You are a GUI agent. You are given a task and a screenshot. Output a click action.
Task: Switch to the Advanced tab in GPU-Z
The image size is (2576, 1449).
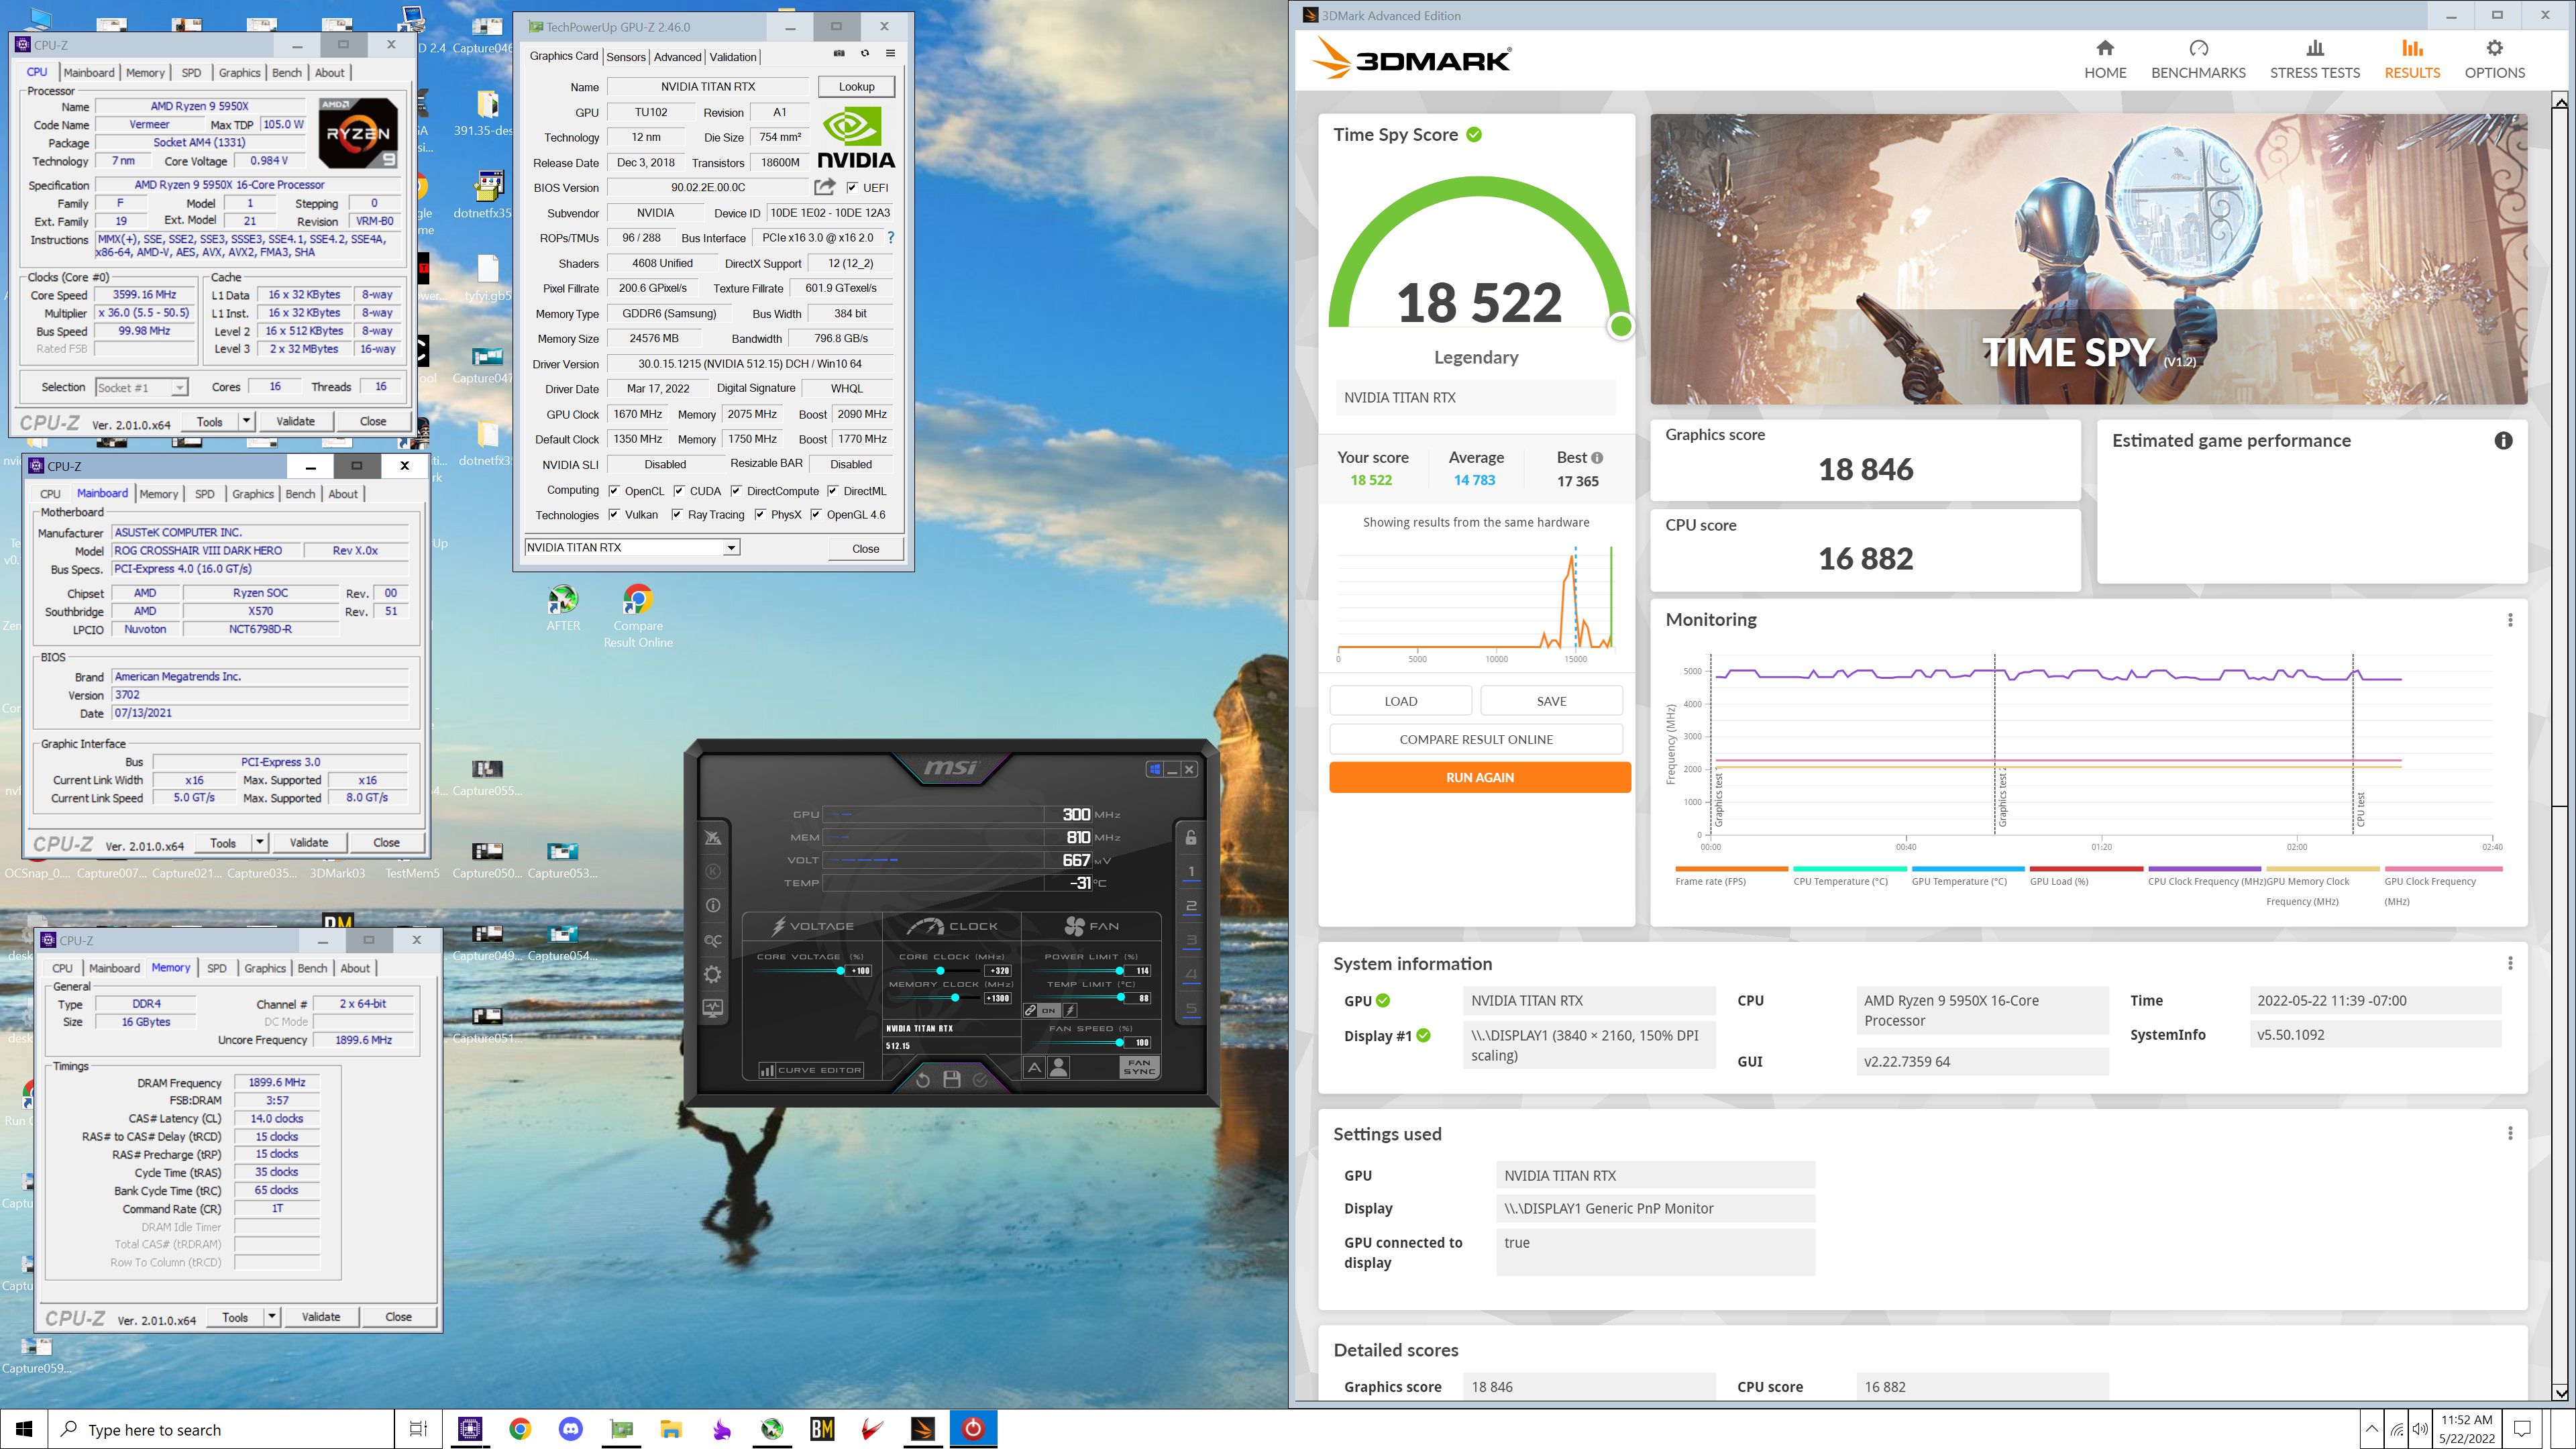coord(677,57)
